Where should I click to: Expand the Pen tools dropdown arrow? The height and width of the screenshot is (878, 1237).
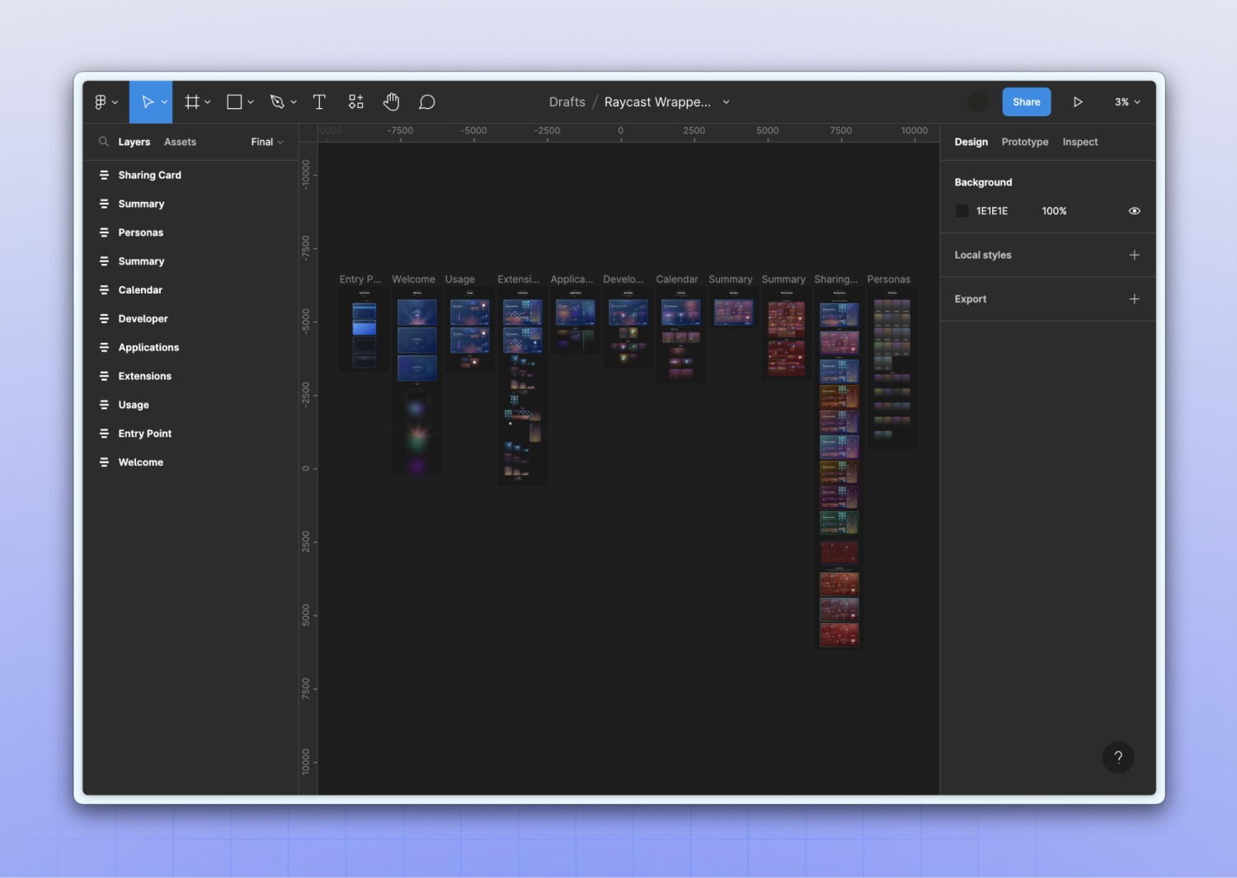[x=294, y=102]
